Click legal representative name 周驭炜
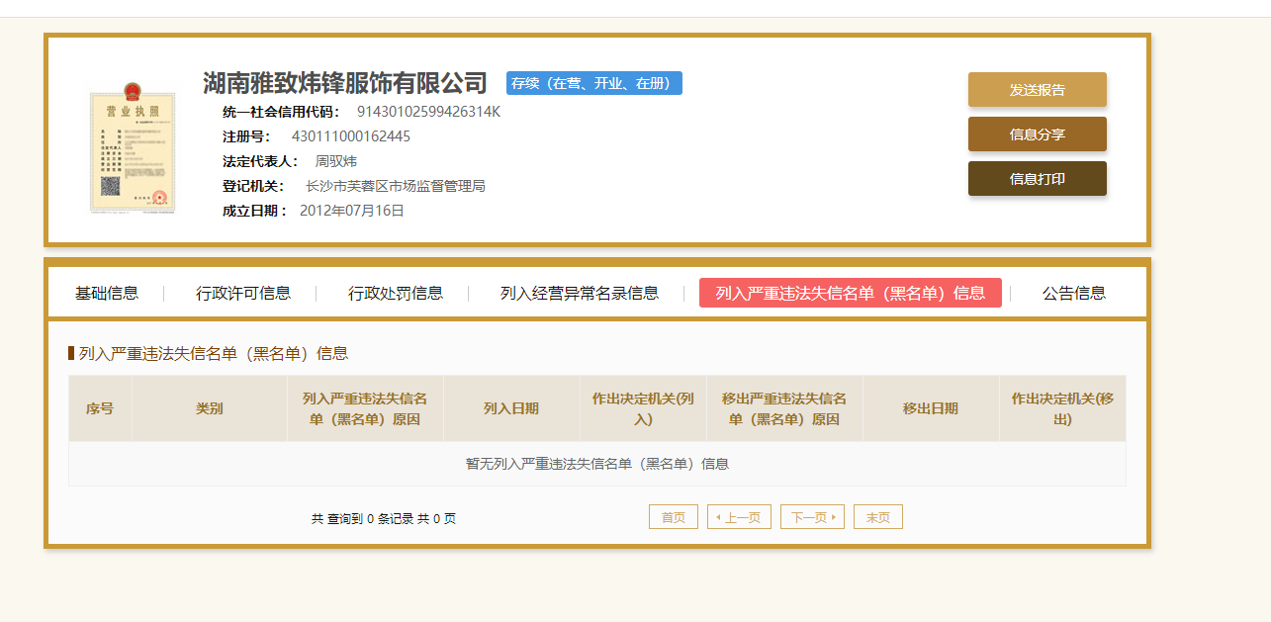This screenshot has height=622, width=1271. coord(336,161)
